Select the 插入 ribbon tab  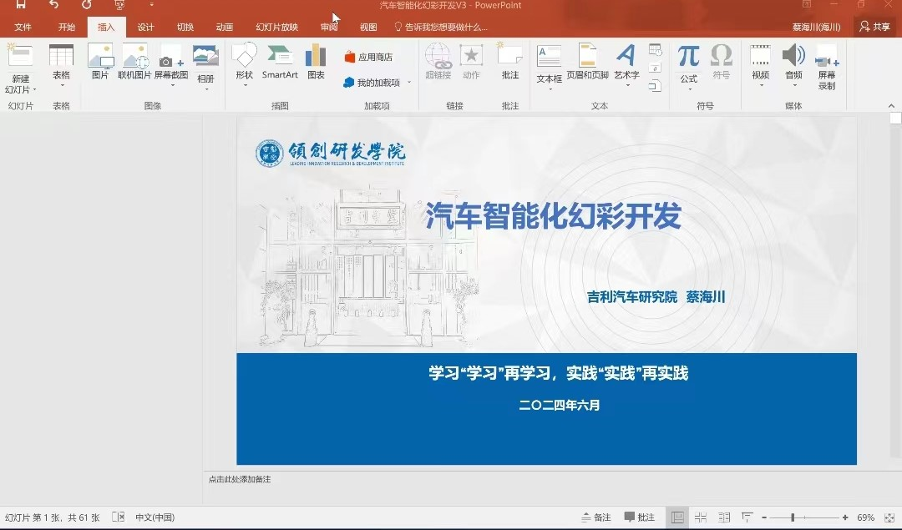click(x=106, y=27)
